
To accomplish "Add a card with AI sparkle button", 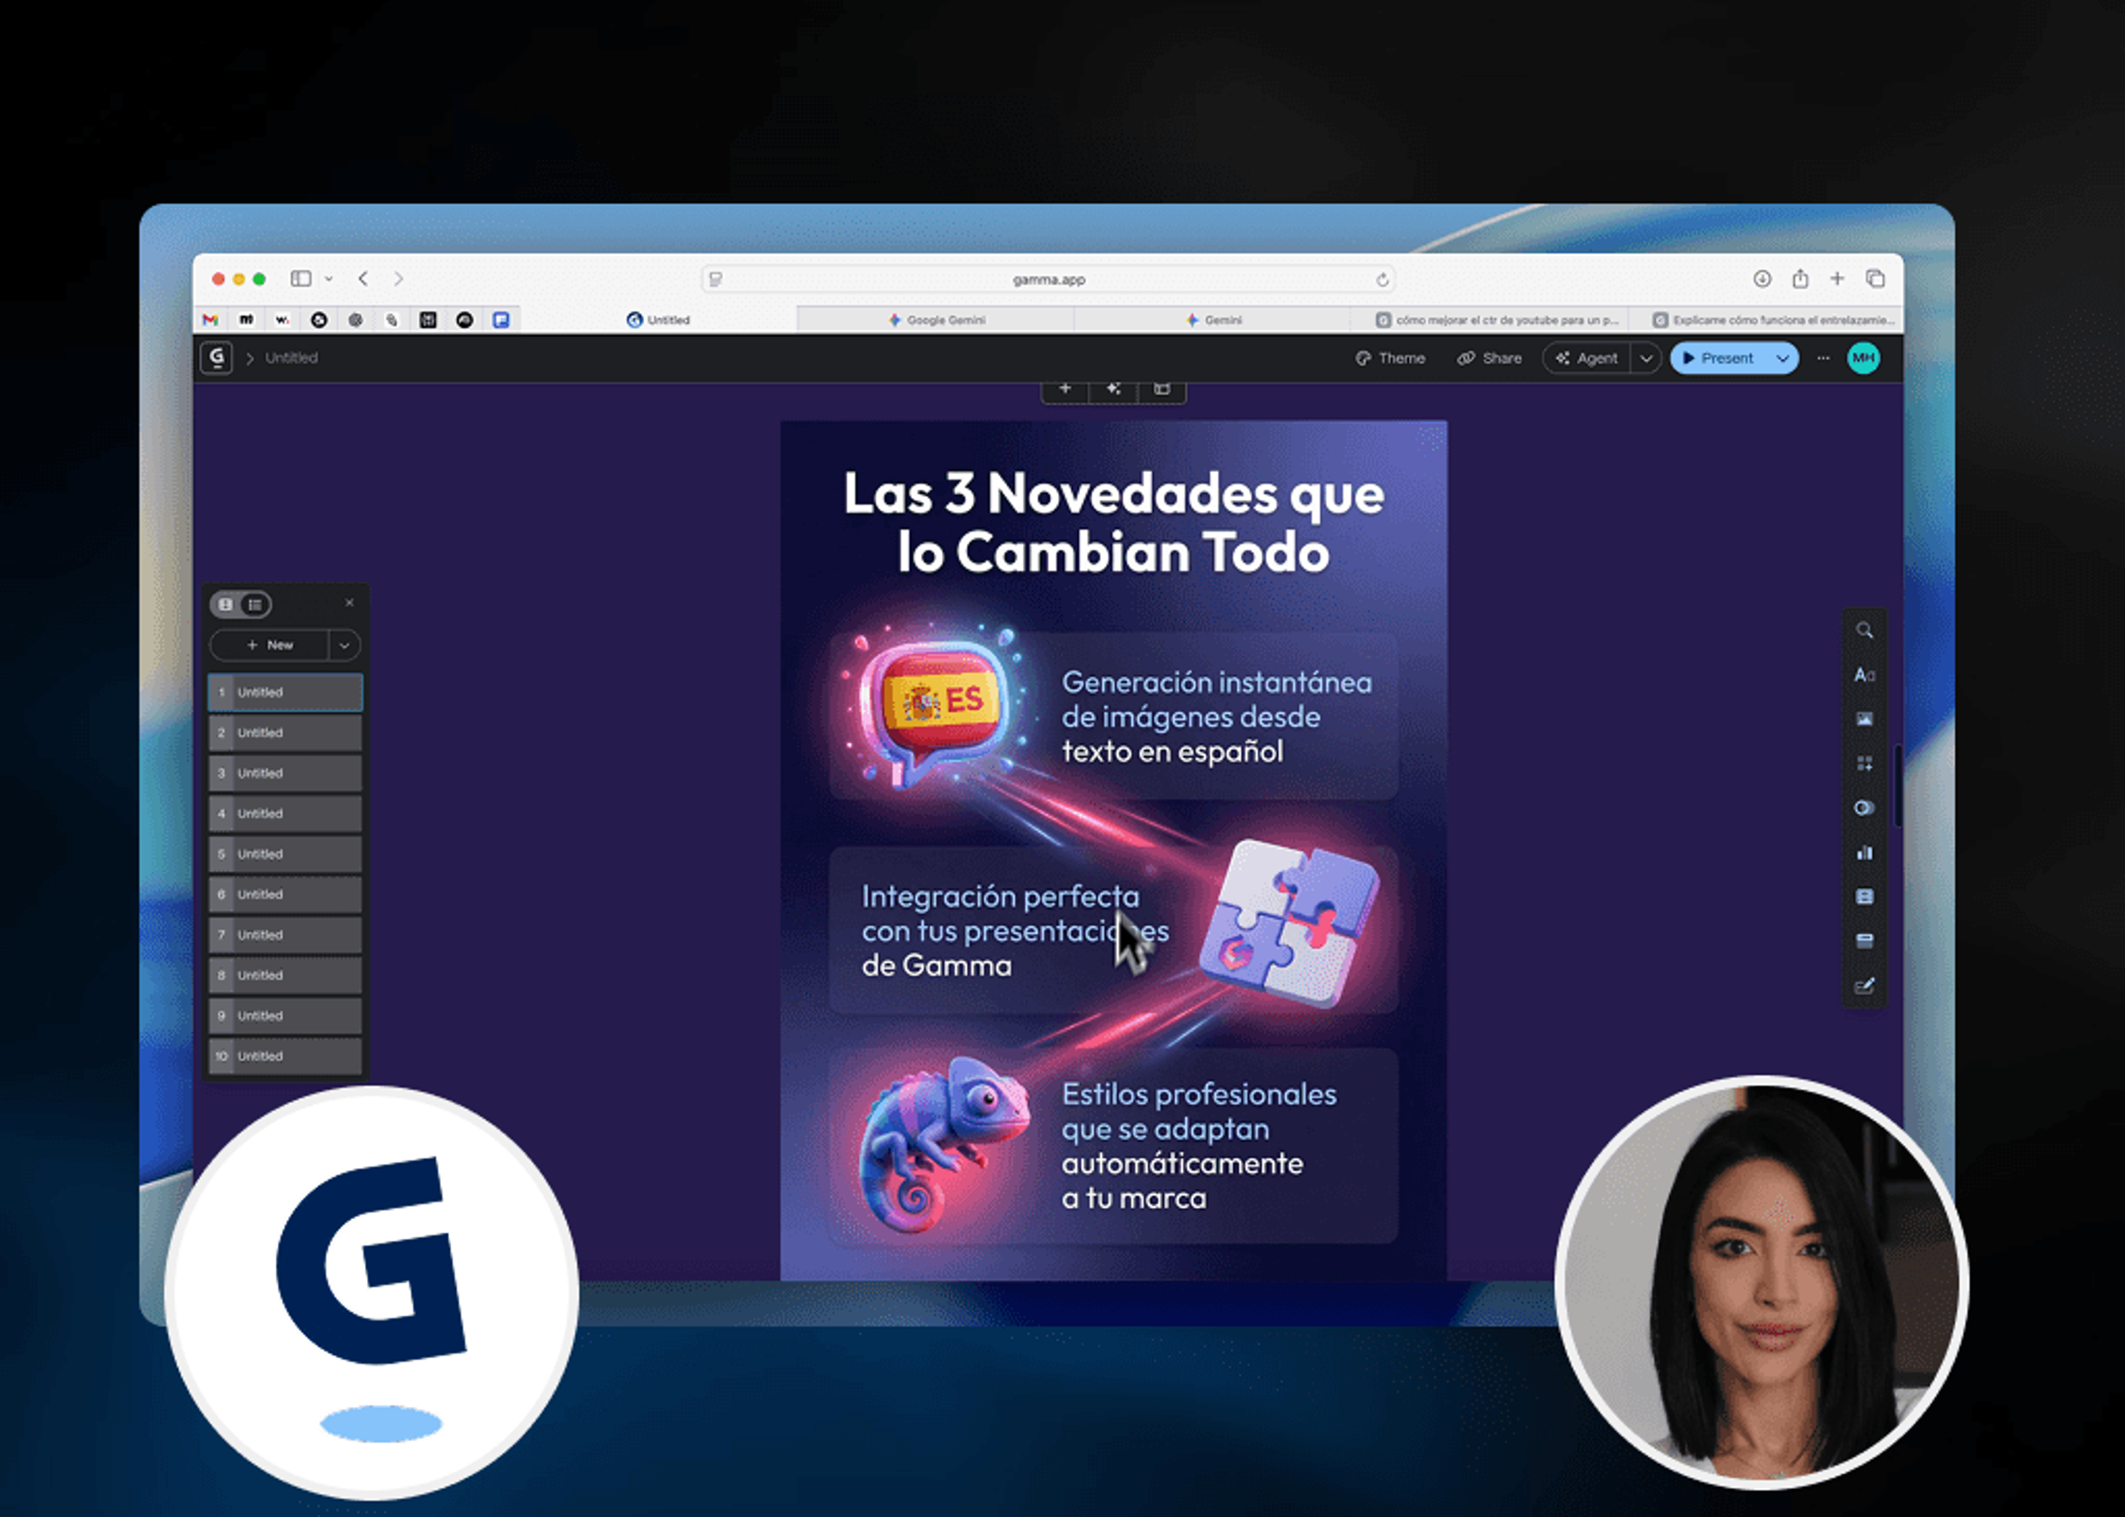I will (1113, 389).
